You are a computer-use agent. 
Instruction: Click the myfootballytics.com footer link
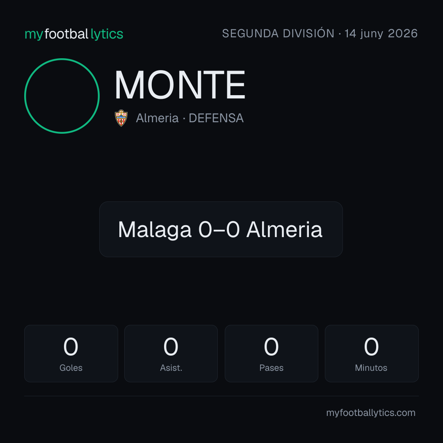click(371, 413)
